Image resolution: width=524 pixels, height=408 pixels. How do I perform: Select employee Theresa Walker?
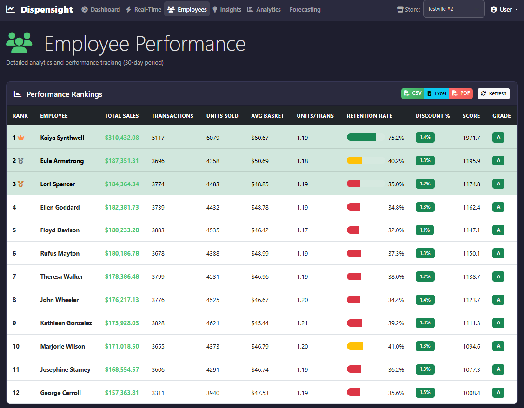pyautogui.click(x=61, y=276)
